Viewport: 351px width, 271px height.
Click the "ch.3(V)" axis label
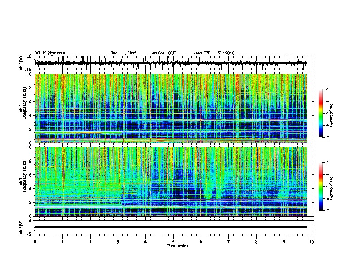click(x=21, y=227)
